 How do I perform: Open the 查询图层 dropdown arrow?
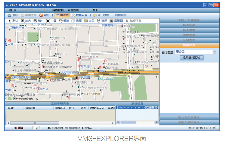click(x=214, y=52)
